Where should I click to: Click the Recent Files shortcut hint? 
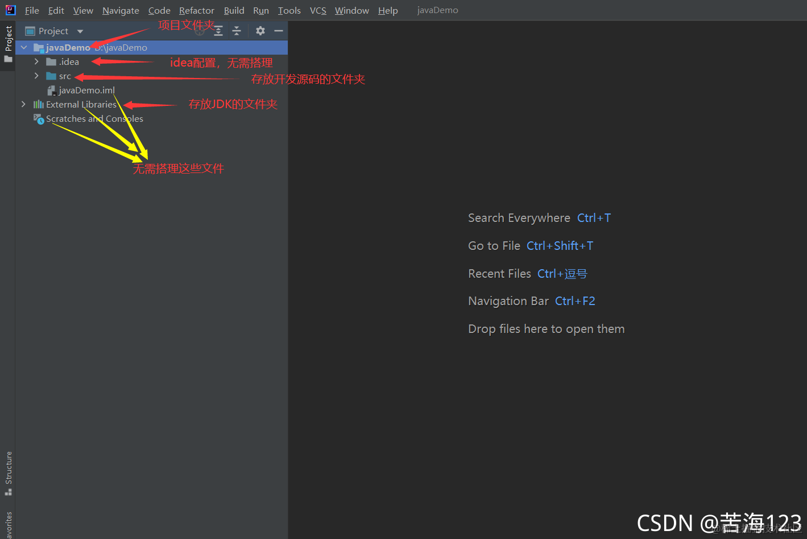(528, 274)
